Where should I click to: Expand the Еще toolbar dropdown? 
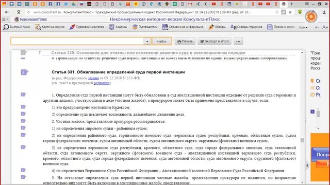pyautogui.click(x=303, y=27)
